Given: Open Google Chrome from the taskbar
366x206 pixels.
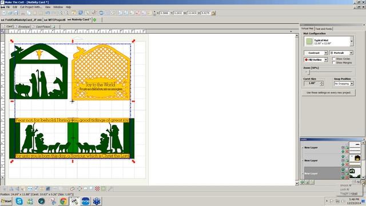Looking at the screenshot, I should point(63,201).
